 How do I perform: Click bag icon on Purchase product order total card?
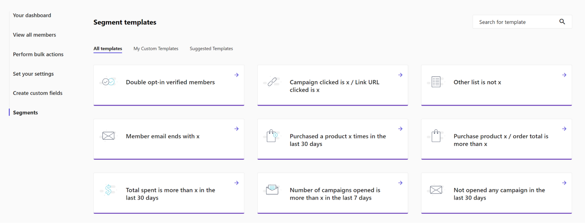[x=436, y=136]
